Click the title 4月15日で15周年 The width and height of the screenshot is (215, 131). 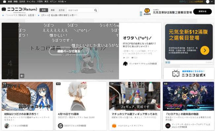(x=68, y=114)
